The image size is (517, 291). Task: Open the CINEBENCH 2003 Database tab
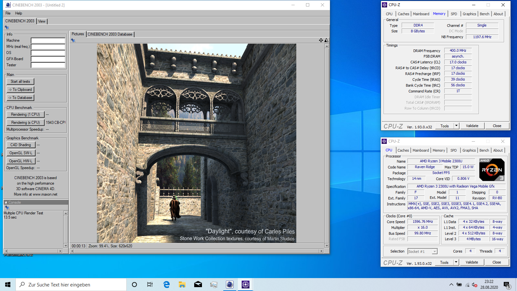coord(110,34)
